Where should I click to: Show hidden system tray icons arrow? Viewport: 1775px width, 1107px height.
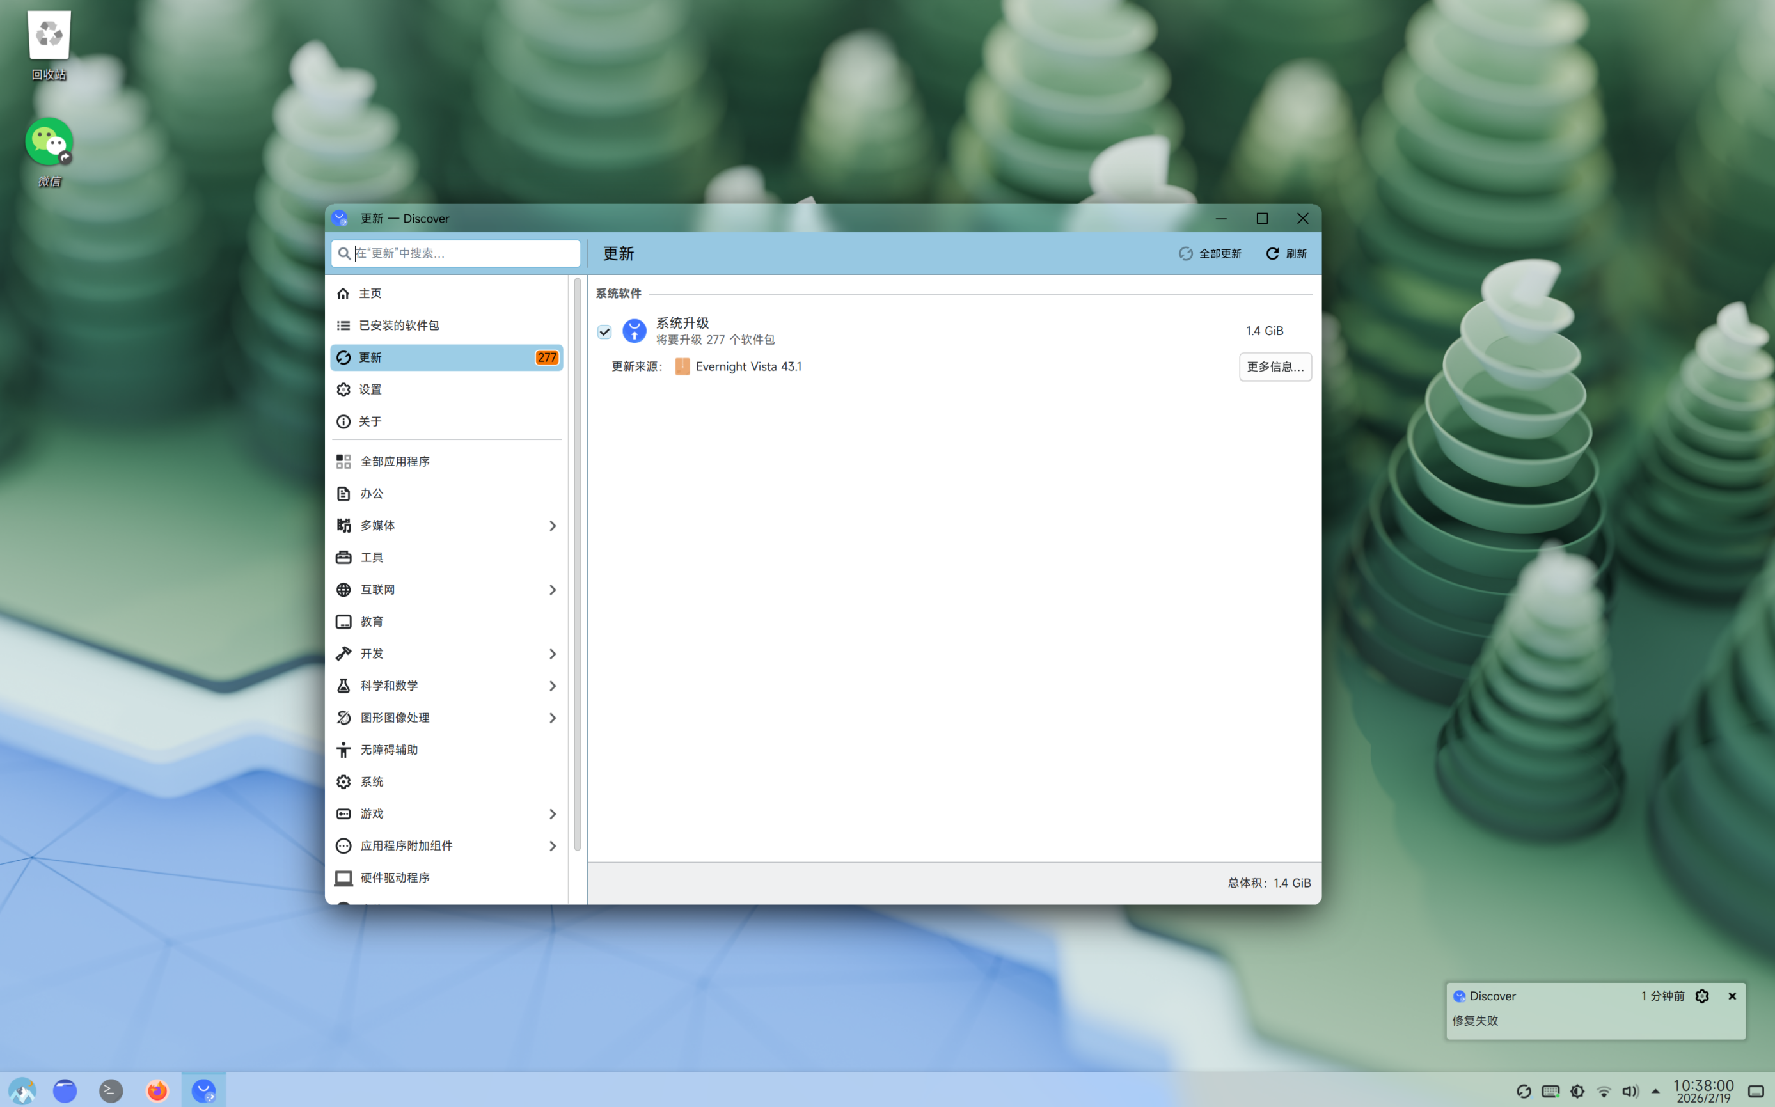click(x=1655, y=1091)
